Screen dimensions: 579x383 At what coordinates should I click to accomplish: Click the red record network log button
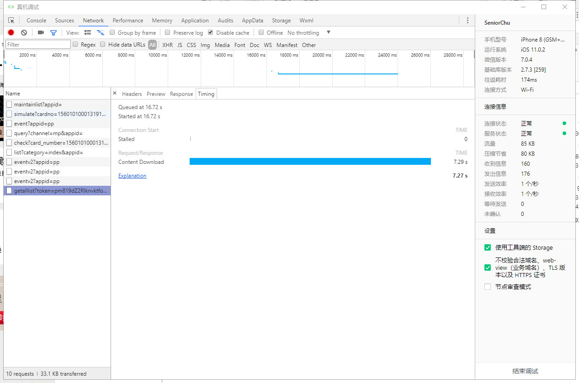click(x=11, y=32)
